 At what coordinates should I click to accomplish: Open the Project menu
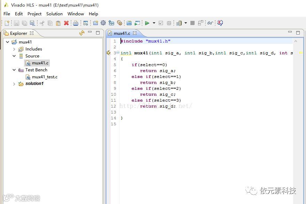click(34, 14)
